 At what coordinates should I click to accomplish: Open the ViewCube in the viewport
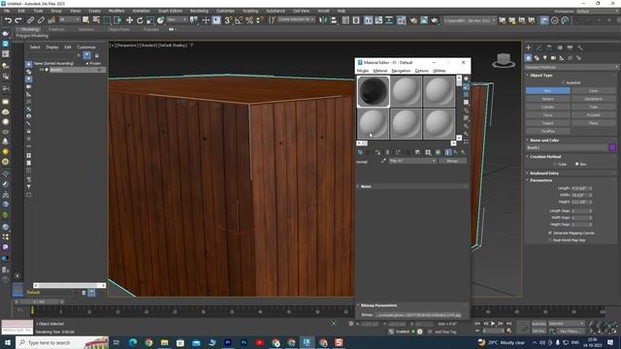[x=504, y=60]
